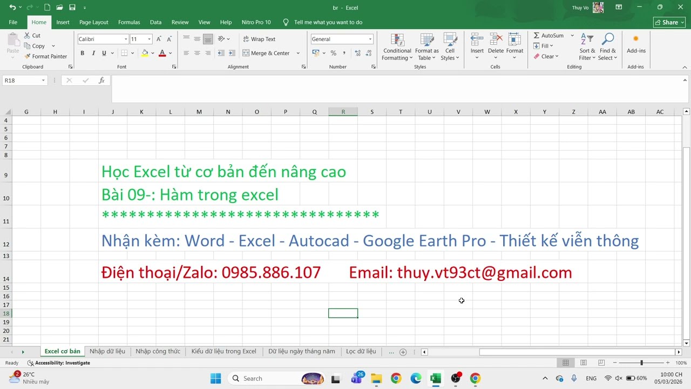The height and width of the screenshot is (389, 691).
Task: Click the Format cells icon
Action: tap(514, 39)
